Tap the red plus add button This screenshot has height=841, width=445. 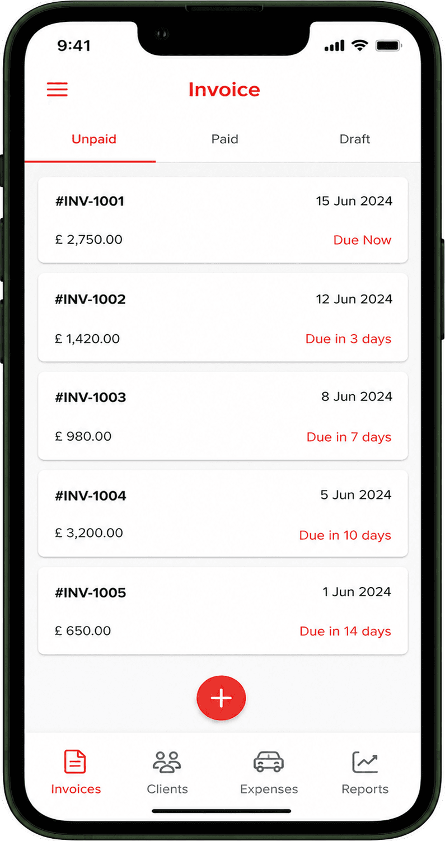coord(221,698)
